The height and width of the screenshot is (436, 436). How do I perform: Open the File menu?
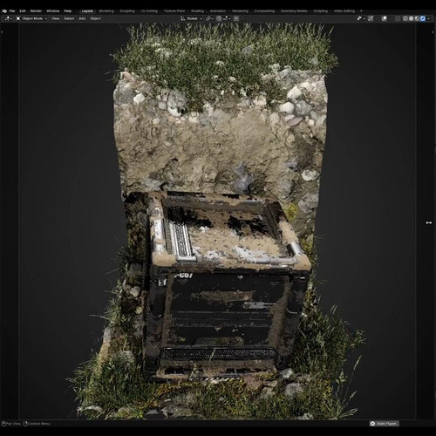(x=12, y=11)
